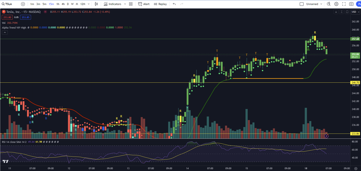Select the D daily interval

coord(68,4)
